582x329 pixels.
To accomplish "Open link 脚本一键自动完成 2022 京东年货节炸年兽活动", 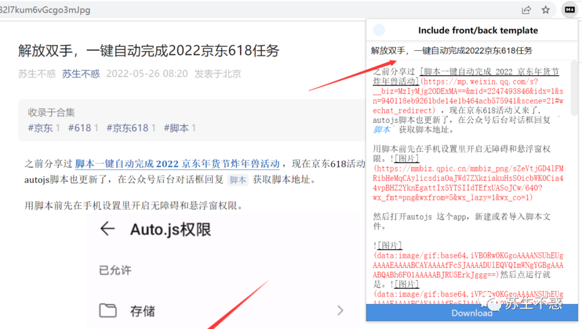I will 177,164.
